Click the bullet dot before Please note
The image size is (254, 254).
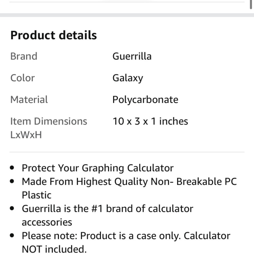(x=12, y=236)
